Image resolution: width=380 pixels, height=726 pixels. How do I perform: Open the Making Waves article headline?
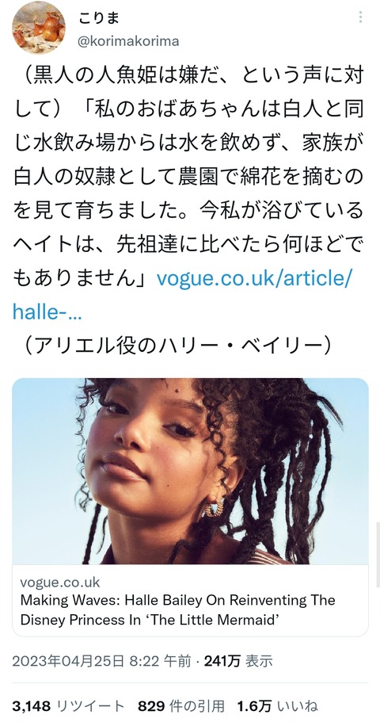tap(177, 610)
